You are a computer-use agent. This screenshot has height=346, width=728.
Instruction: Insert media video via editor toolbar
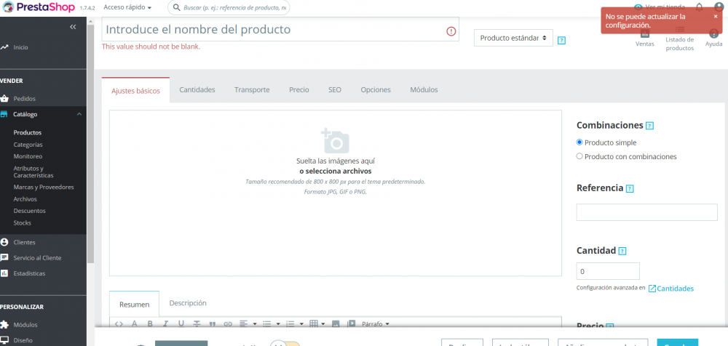[352, 323]
